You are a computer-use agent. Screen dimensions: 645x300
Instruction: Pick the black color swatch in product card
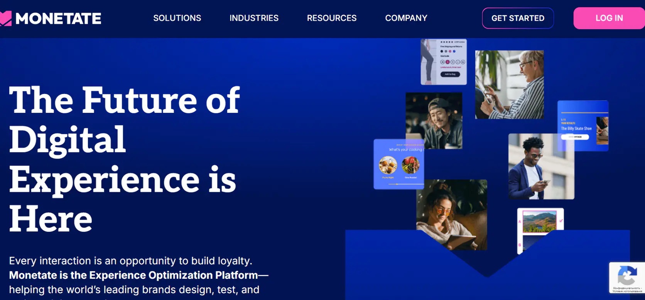coord(442,51)
